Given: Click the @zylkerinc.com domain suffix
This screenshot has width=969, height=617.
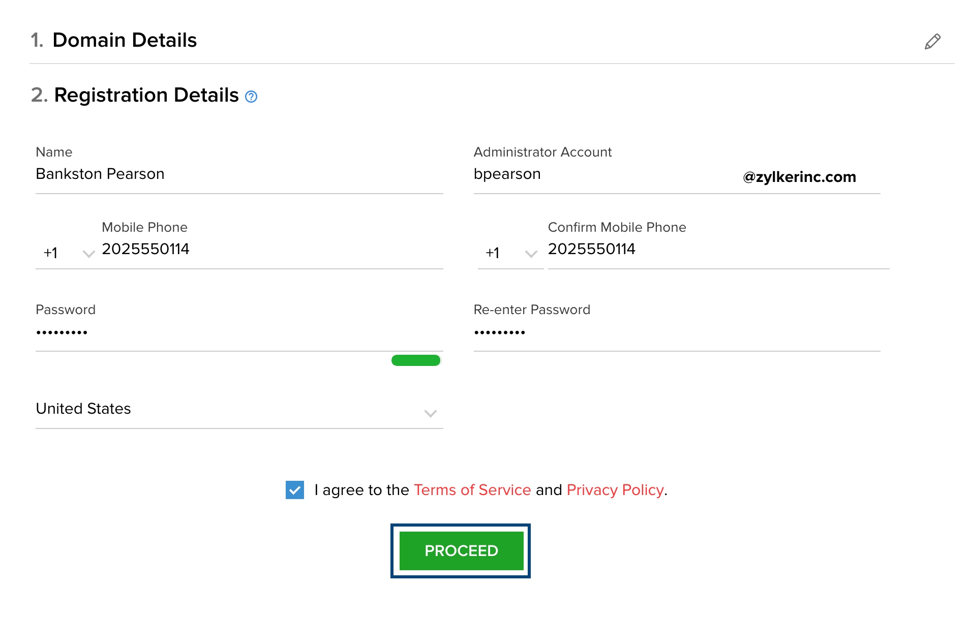Looking at the screenshot, I should 799,177.
